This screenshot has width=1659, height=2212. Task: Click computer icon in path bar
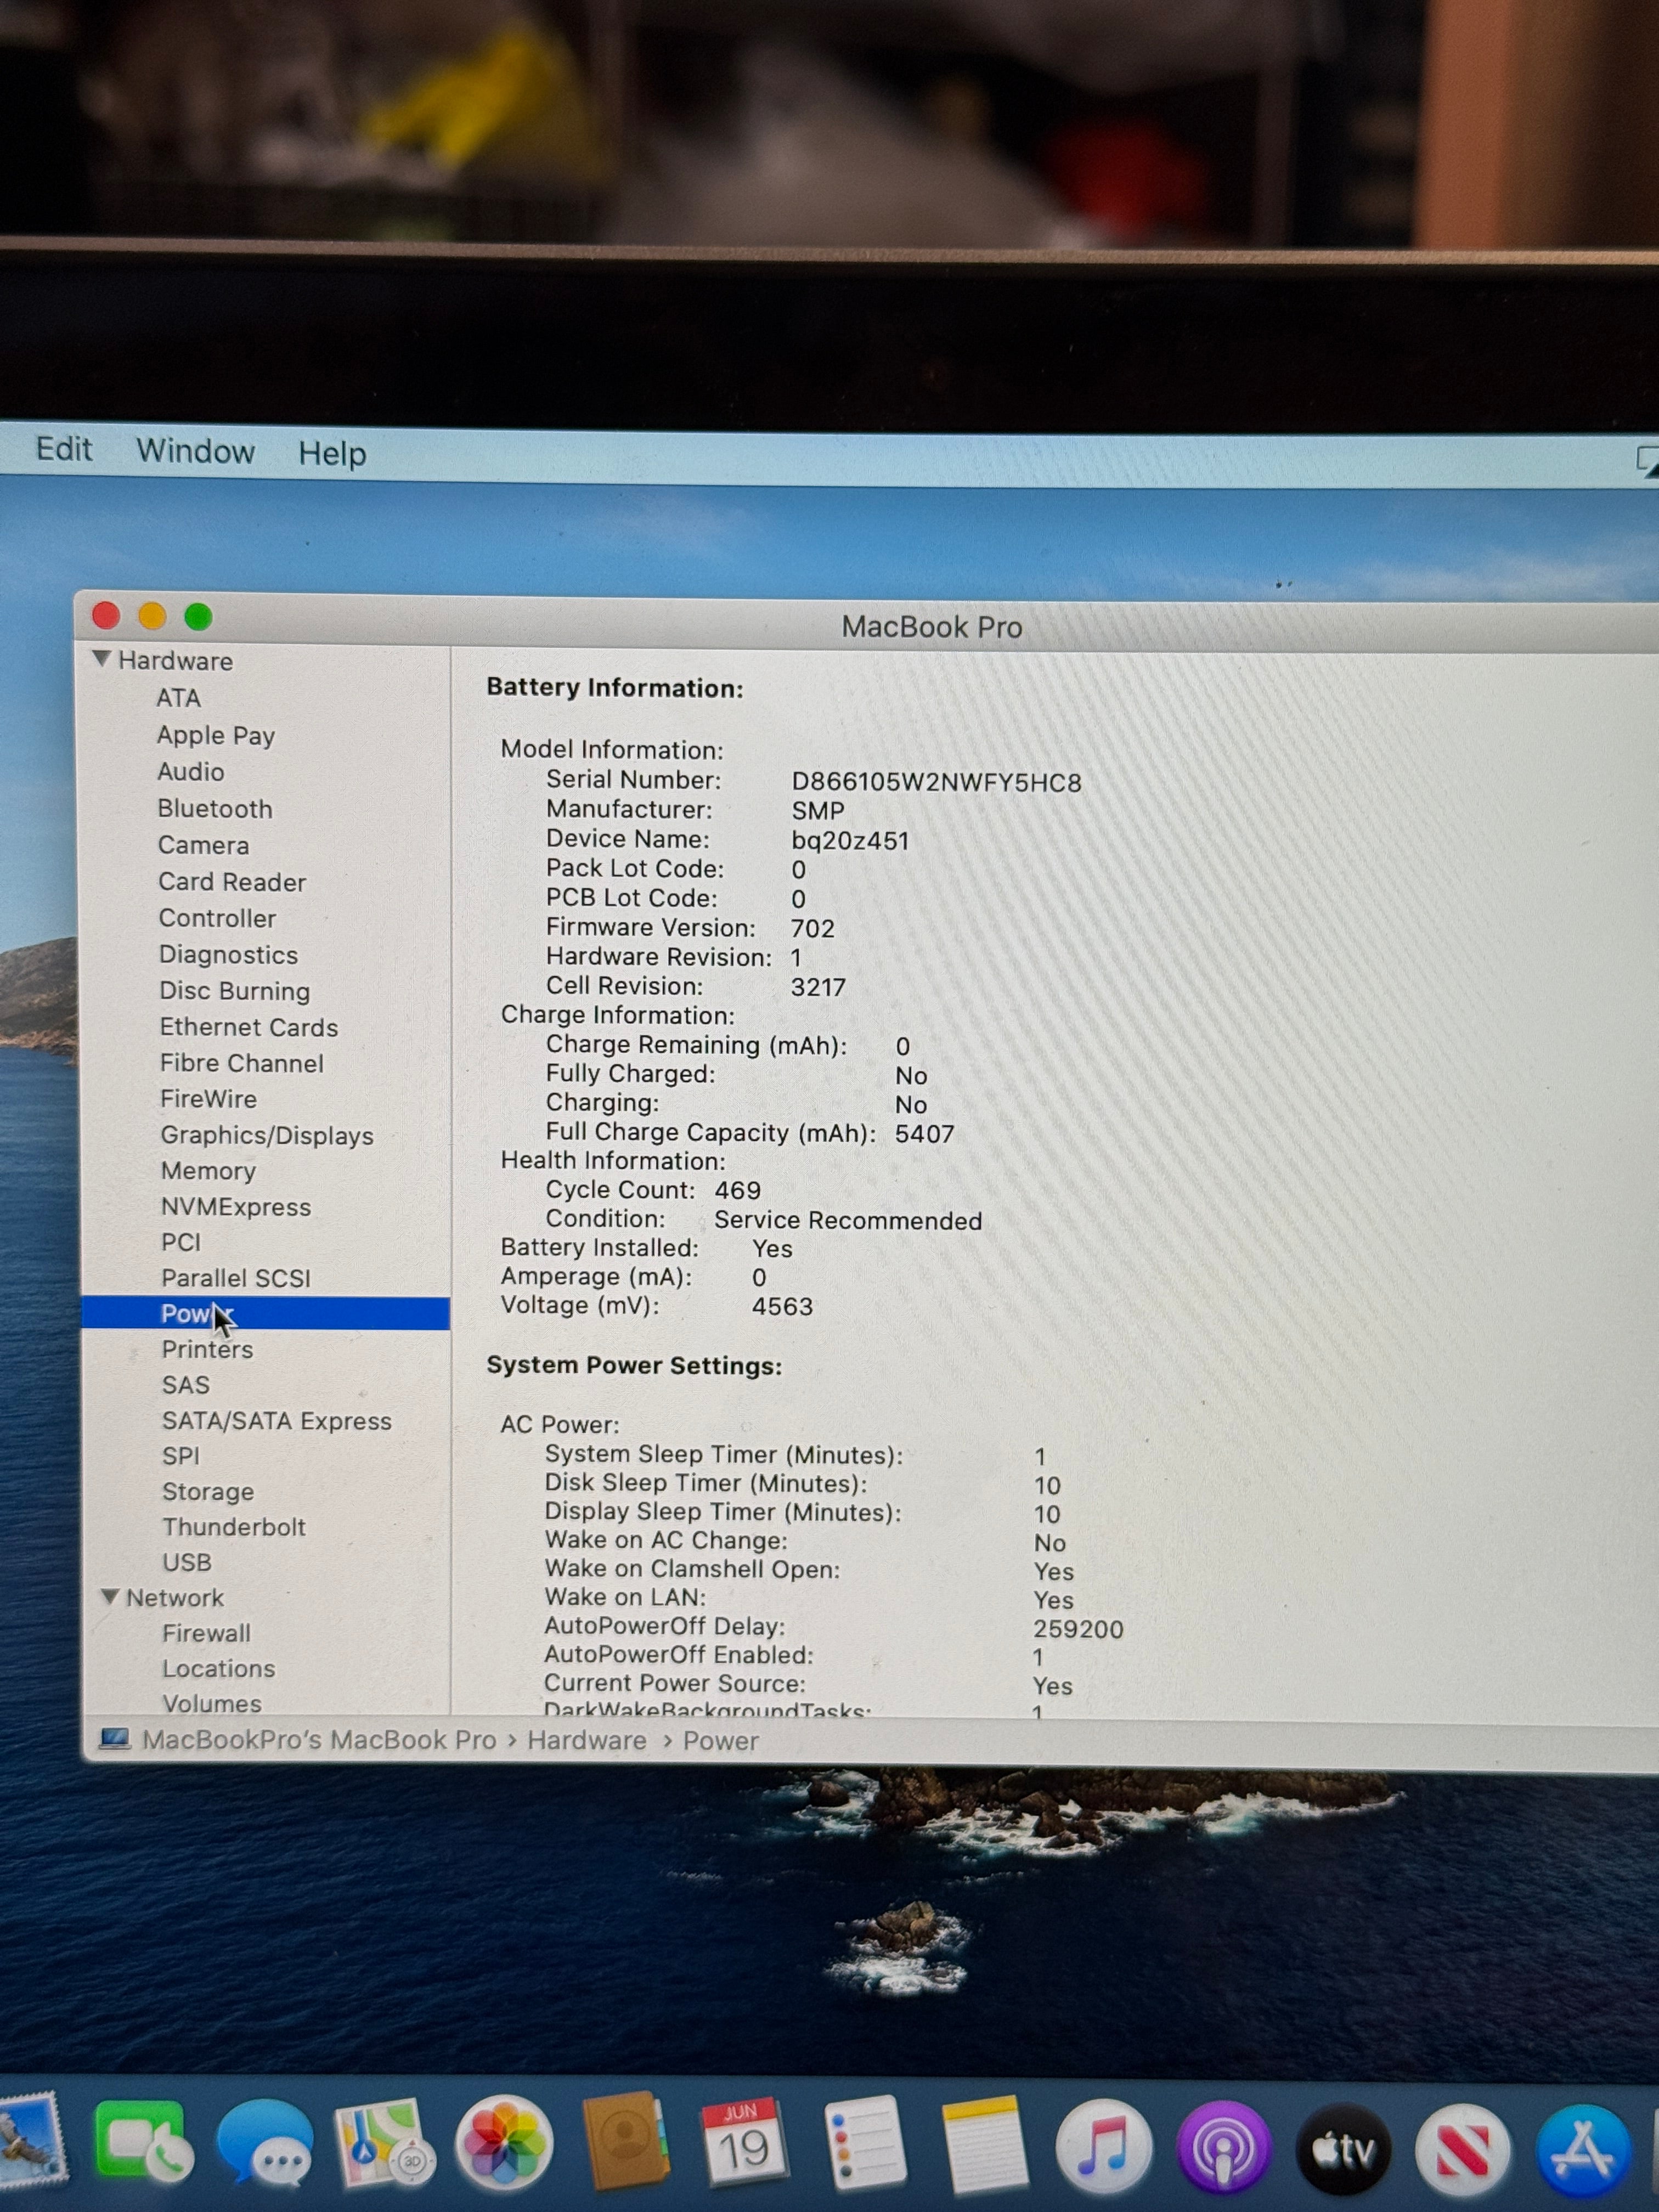click(x=114, y=1739)
